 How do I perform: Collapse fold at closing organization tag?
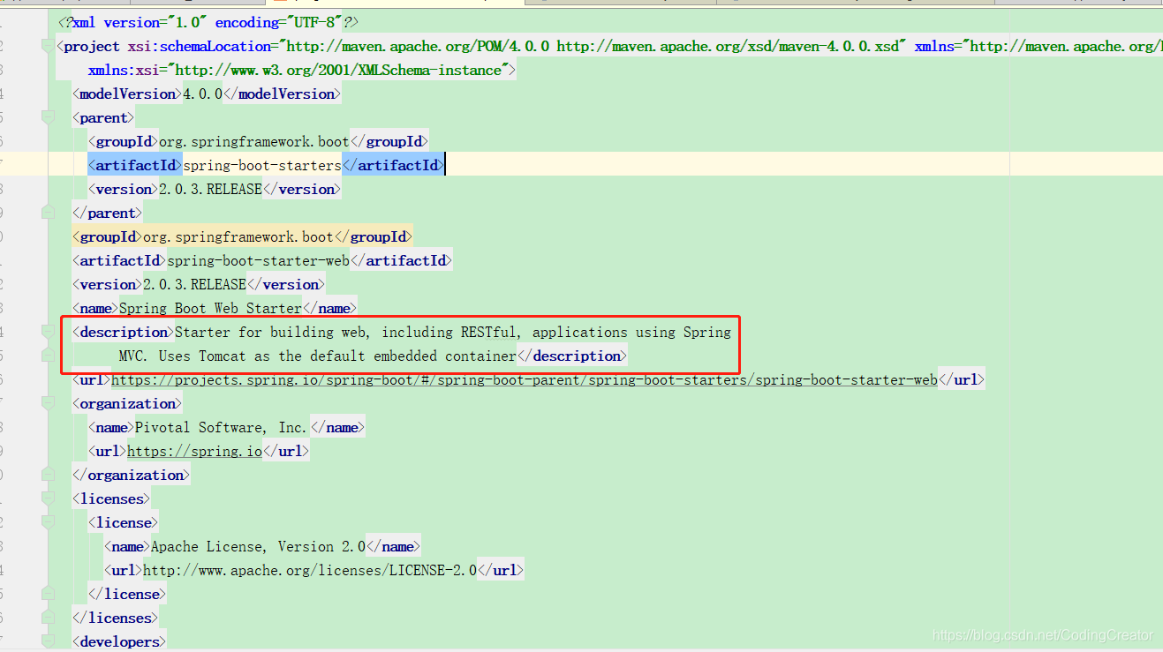(48, 475)
